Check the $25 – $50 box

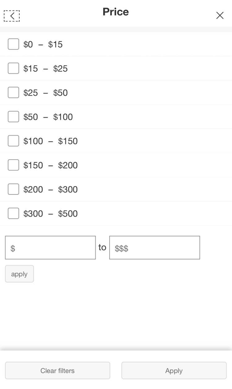[13, 92]
